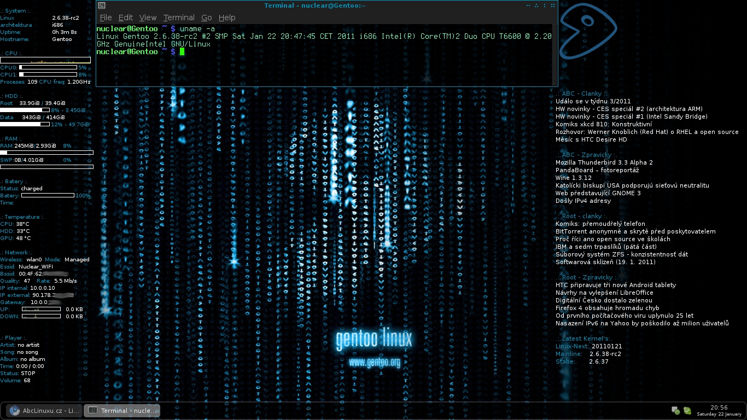747x420 pixels.
Task: Click 'HW novinky - CES speciál #2 (architektura ARM)'
Action: tap(629, 109)
